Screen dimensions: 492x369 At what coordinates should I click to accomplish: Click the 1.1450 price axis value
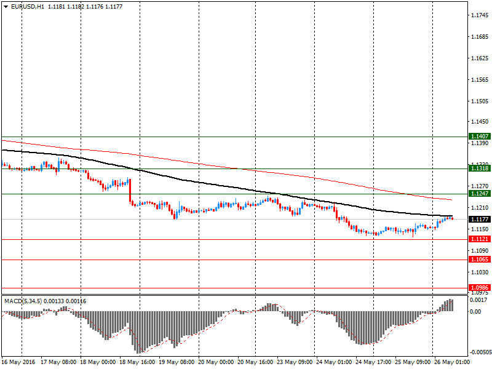[480, 121]
